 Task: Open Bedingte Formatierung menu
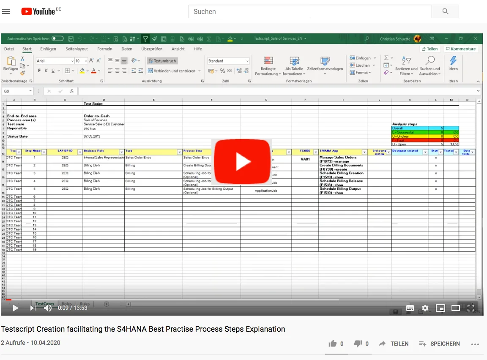pos(268,66)
